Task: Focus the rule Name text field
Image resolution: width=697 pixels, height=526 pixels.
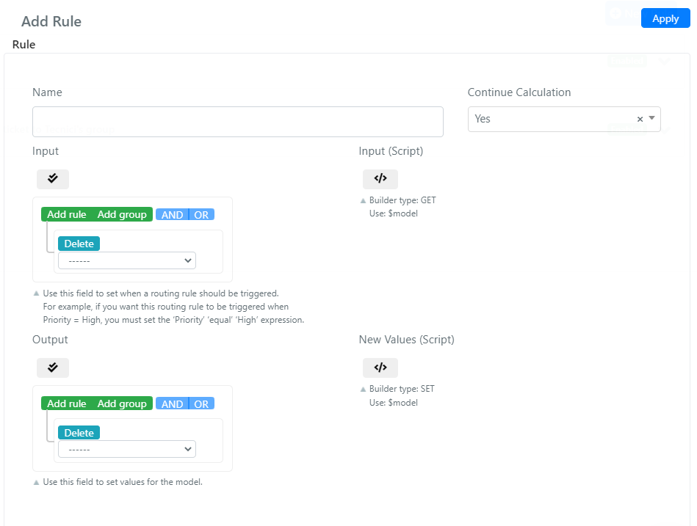Action: tap(238, 122)
